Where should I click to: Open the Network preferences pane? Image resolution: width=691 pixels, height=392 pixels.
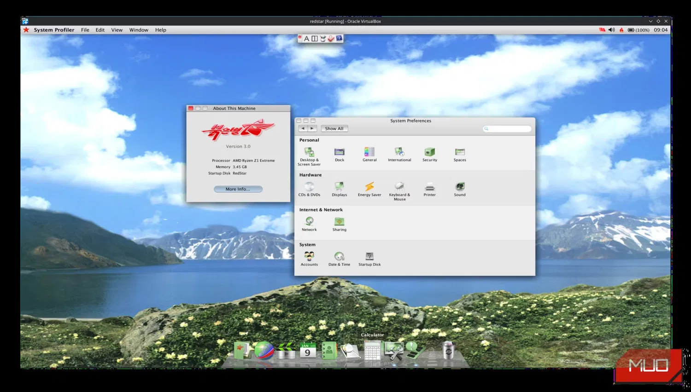309,225
